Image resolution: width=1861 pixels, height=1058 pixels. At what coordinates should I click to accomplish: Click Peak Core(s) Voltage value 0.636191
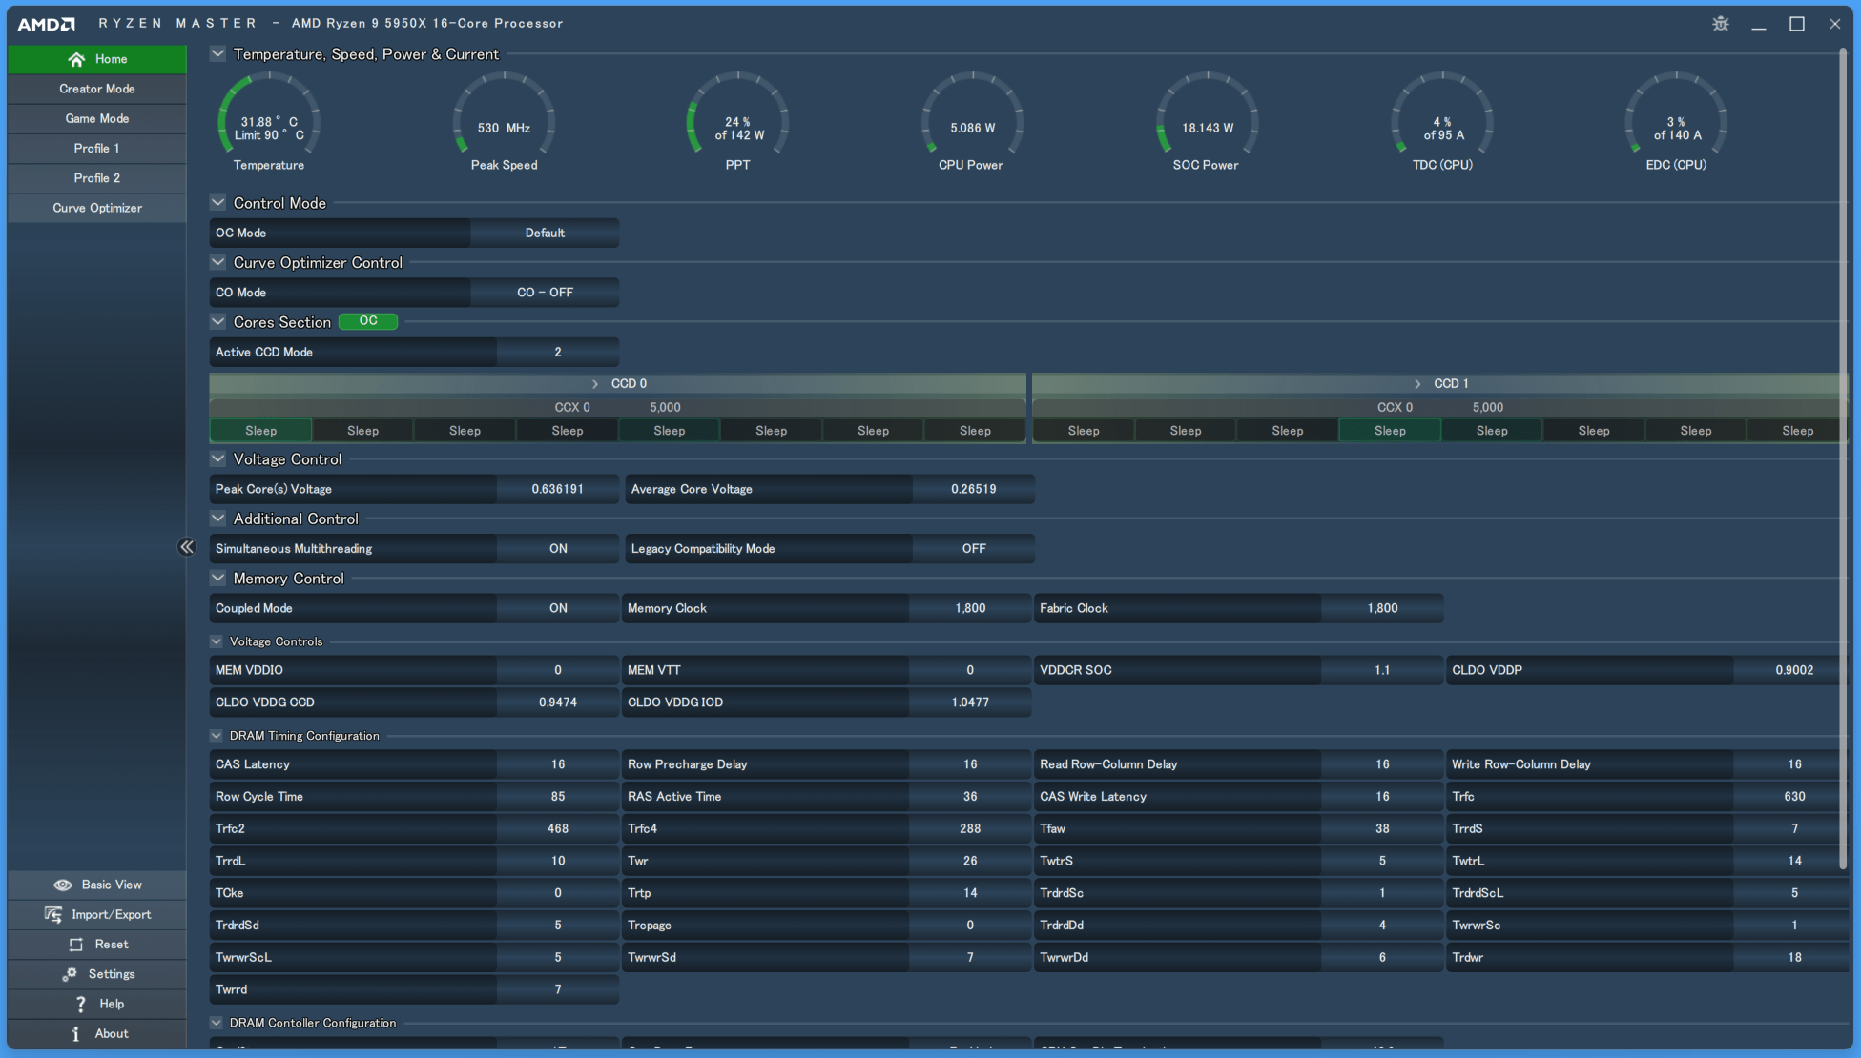pyautogui.click(x=558, y=489)
